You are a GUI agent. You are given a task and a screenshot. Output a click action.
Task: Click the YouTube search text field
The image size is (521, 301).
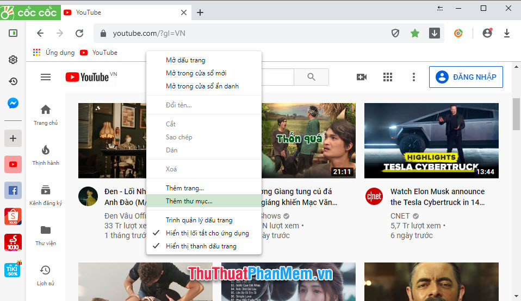(x=278, y=77)
